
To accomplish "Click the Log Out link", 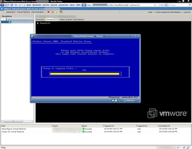I will 187,12.
